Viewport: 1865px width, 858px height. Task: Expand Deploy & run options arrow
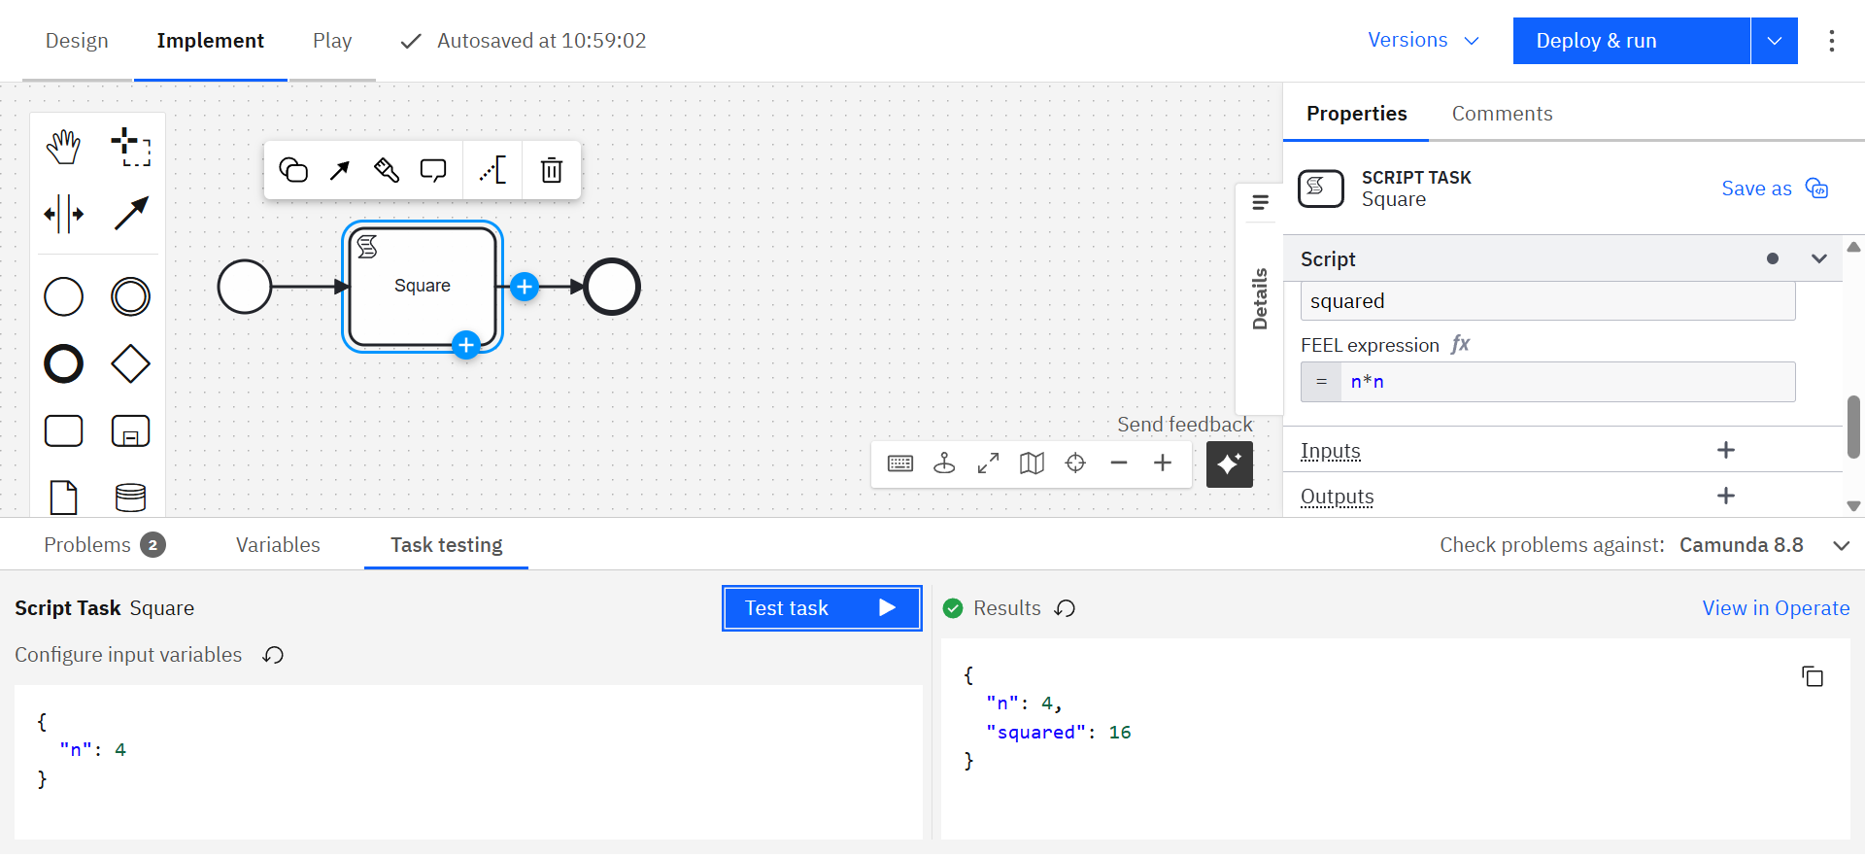(x=1774, y=41)
